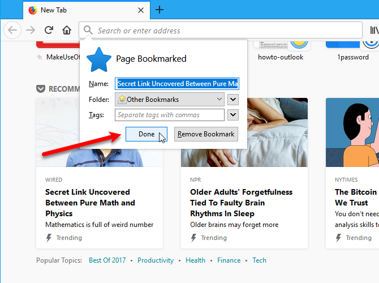Reload the page with the refresh icon
Viewport: 379px width, 283px height.
[x=49, y=30]
